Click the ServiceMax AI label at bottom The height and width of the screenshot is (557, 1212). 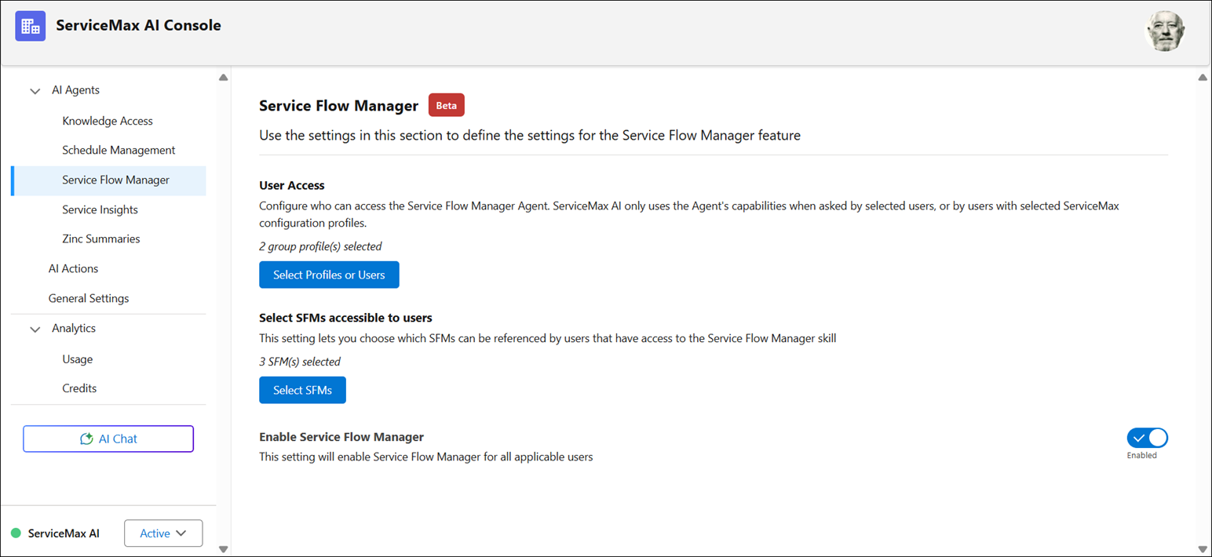click(64, 533)
